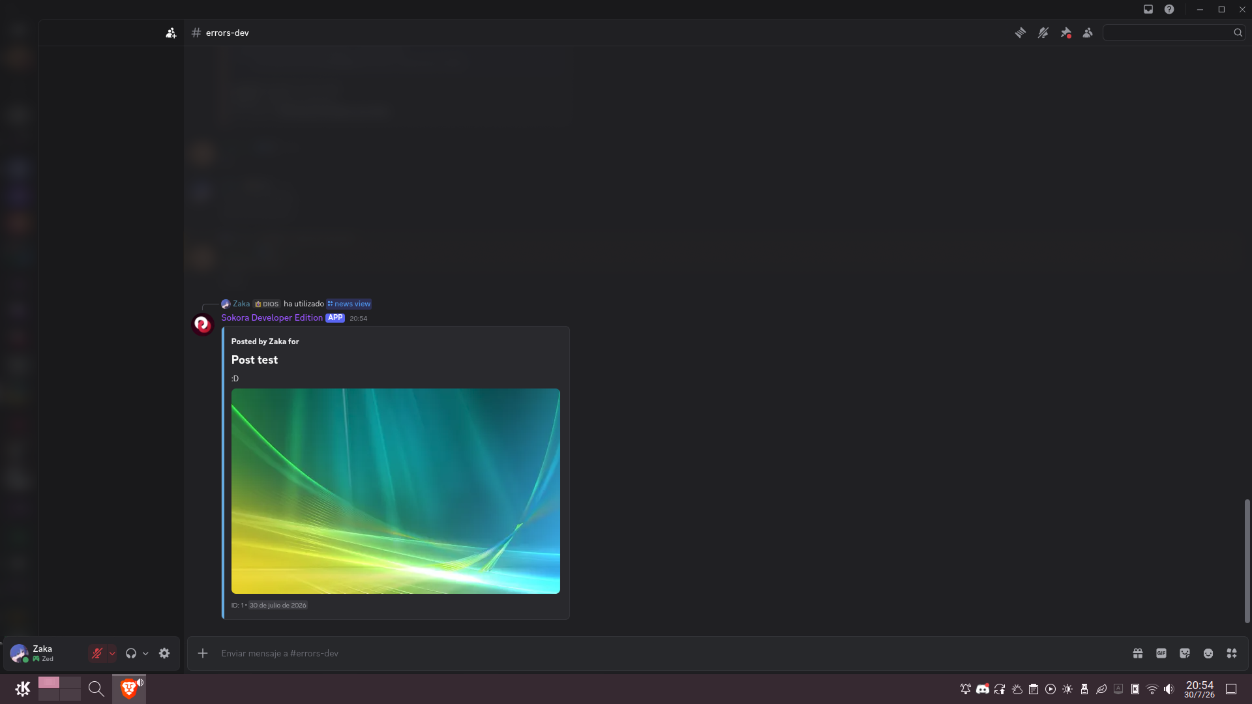Click the DIOS role tag
Screen dimensions: 1252x704
click(267, 304)
